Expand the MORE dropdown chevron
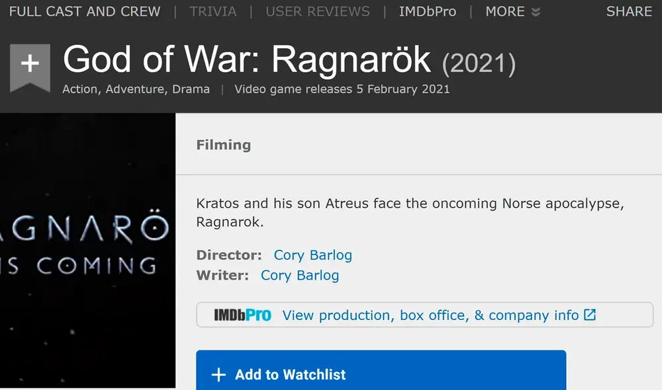Screen dimensions: 662x390 pyautogui.click(x=535, y=11)
